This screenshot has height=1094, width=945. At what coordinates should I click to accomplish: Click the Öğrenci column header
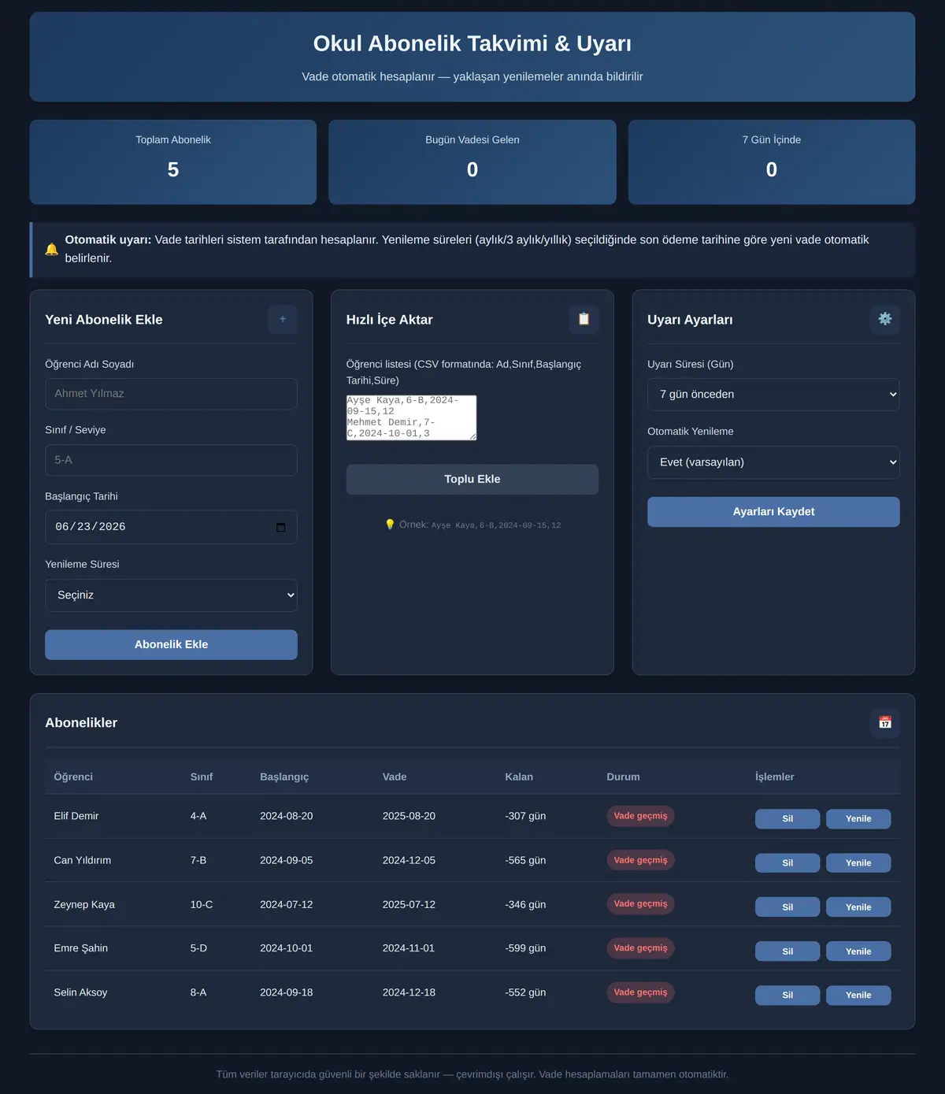73,777
